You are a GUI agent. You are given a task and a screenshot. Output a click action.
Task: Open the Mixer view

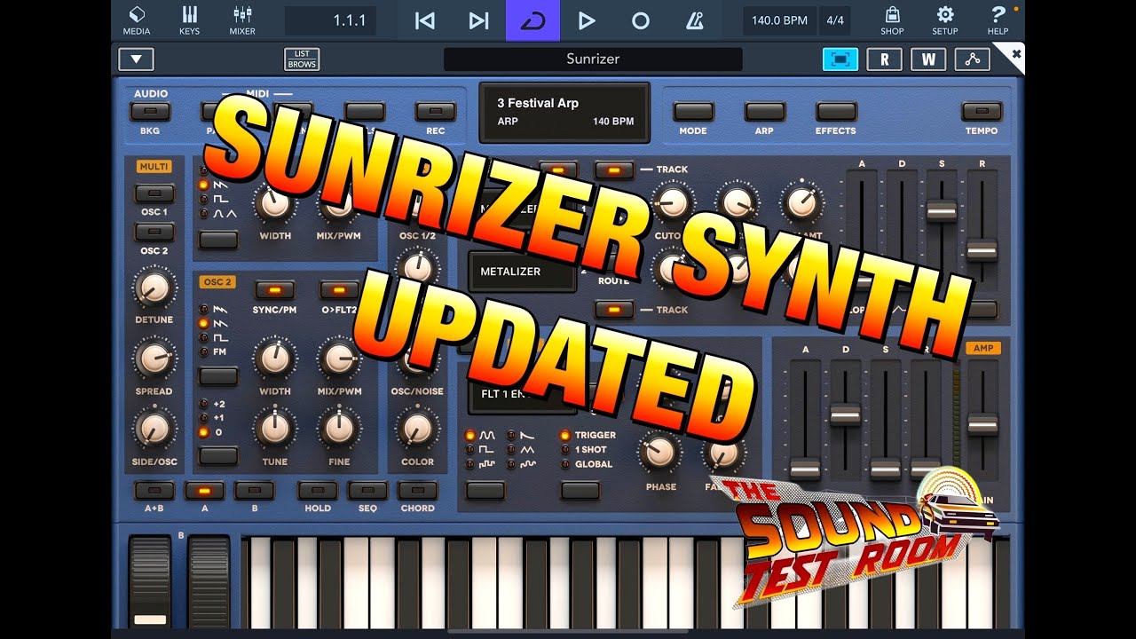(242, 20)
